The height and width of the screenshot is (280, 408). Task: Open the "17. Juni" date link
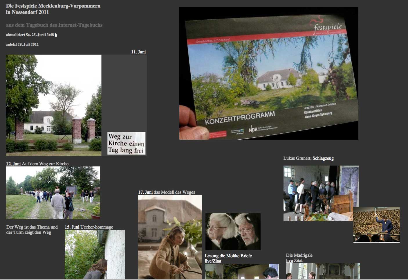pos(145,192)
